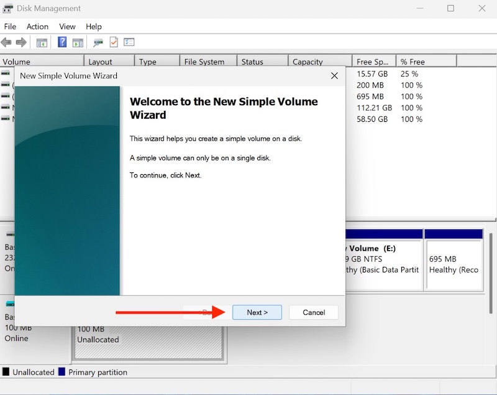This screenshot has width=497, height=395.
Task: Click the Back navigation arrow
Action: pyautogui.click(x=7, y=42)
